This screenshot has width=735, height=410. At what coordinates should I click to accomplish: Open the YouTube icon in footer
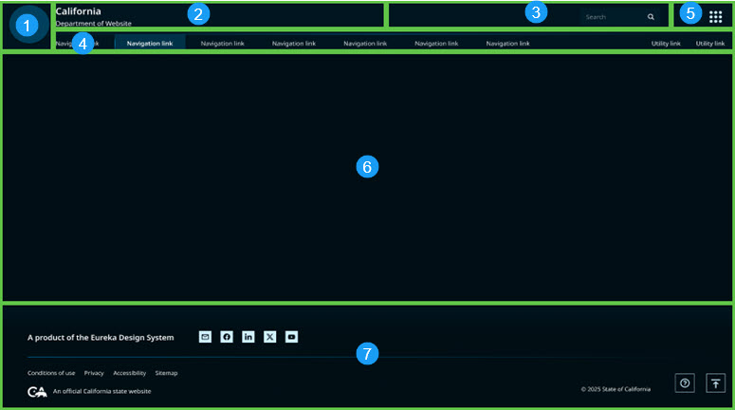point(291,337)
